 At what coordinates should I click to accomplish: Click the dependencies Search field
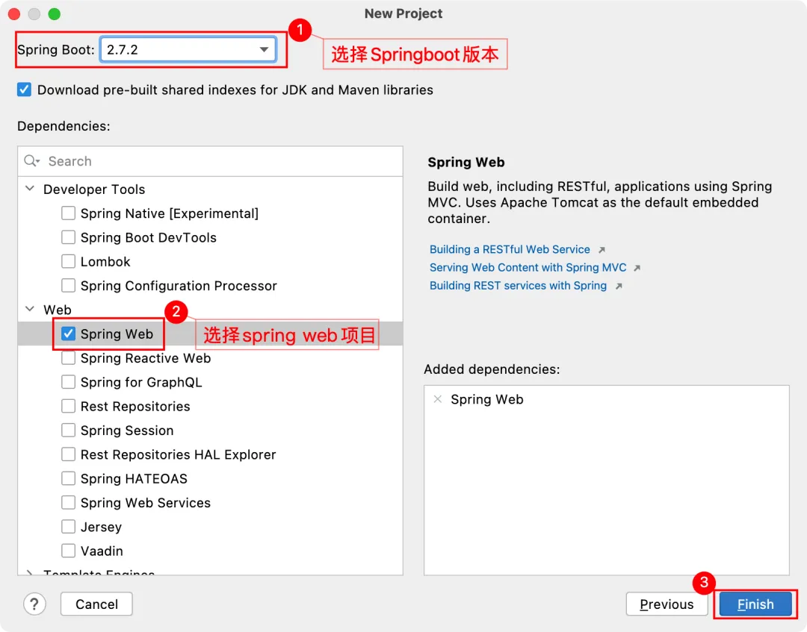click(x=210, y=161)
